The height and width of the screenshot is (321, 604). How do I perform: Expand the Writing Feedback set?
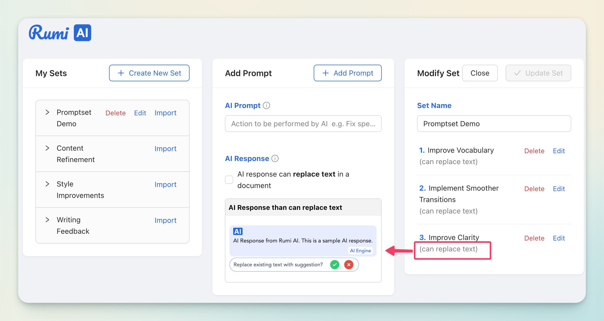click(47, 220)
